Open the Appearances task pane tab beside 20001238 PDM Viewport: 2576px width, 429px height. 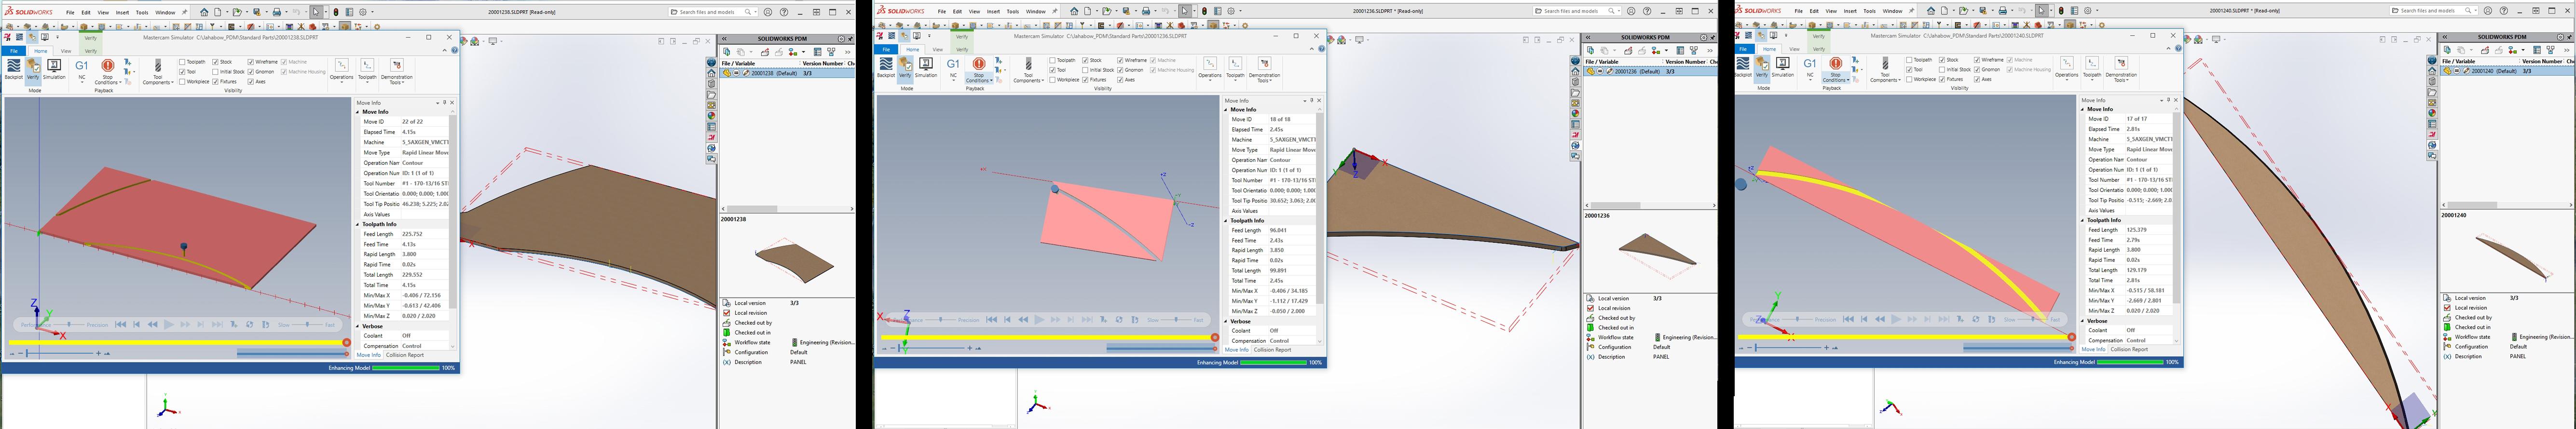pos(711,115)
